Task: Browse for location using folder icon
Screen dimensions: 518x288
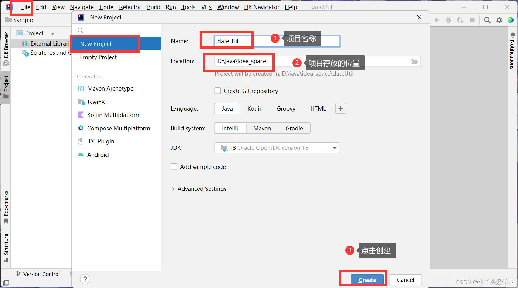Action: click(415, 62)
